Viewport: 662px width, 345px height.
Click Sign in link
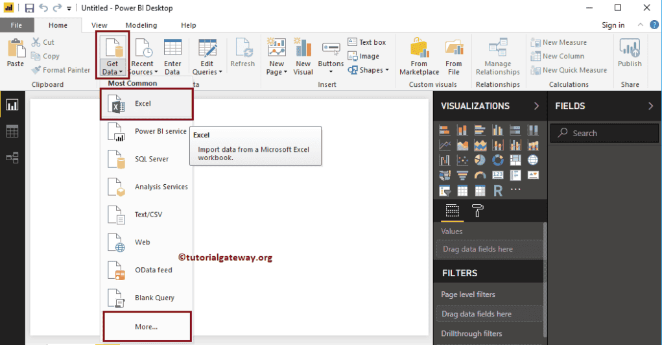point(613,25)
